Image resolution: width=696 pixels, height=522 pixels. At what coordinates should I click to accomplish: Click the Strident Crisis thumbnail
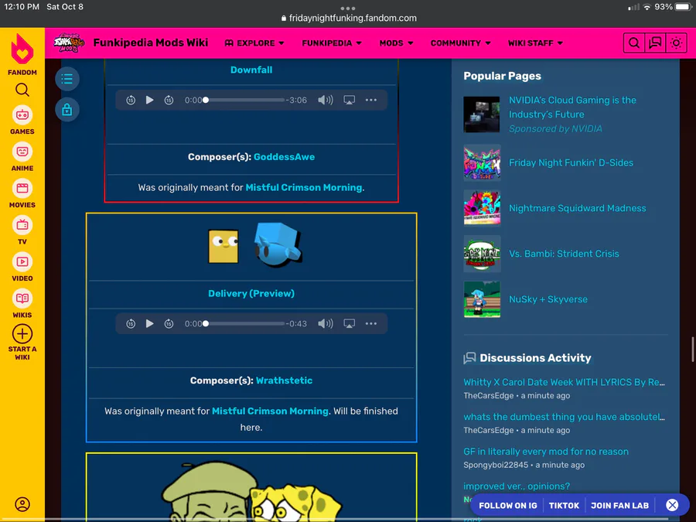pos(482,254)
